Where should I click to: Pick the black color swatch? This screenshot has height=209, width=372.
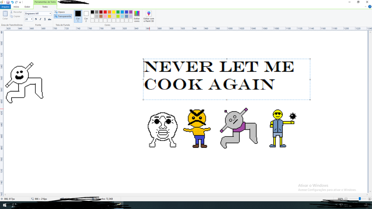point(92,12)
